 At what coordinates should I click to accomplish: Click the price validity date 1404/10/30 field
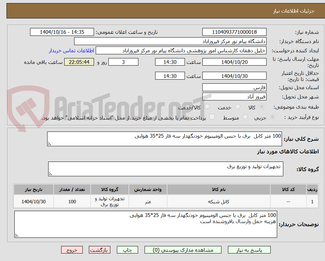click(x=234, y=76)
